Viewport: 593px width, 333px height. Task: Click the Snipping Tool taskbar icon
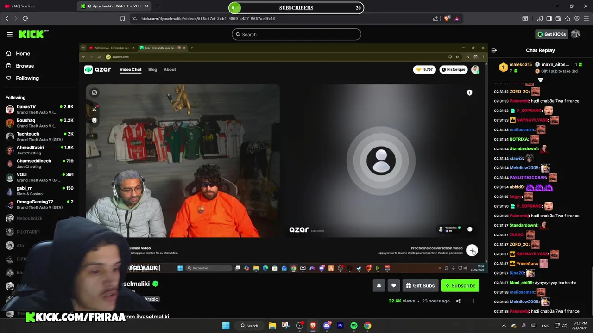click(x=285, y=326)
